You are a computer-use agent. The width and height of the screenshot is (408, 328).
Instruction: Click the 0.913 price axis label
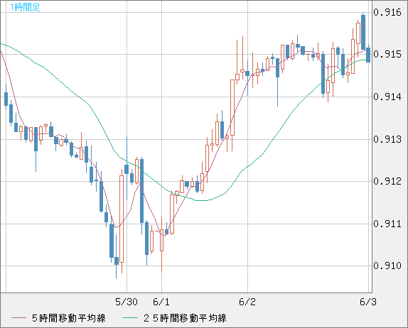tap(387, 140)
